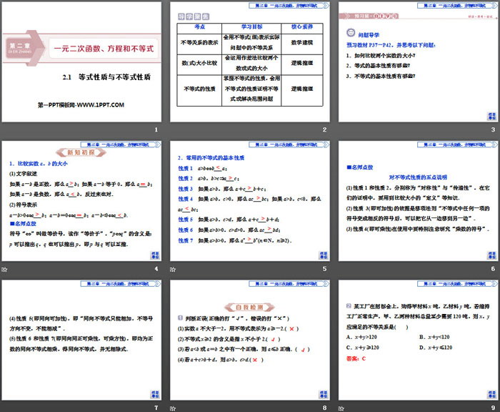The width and height of the screenshot is (500, 412).
Task: Select slide 9 thumbnail with answer C
Action: click(x=418, y=340)
